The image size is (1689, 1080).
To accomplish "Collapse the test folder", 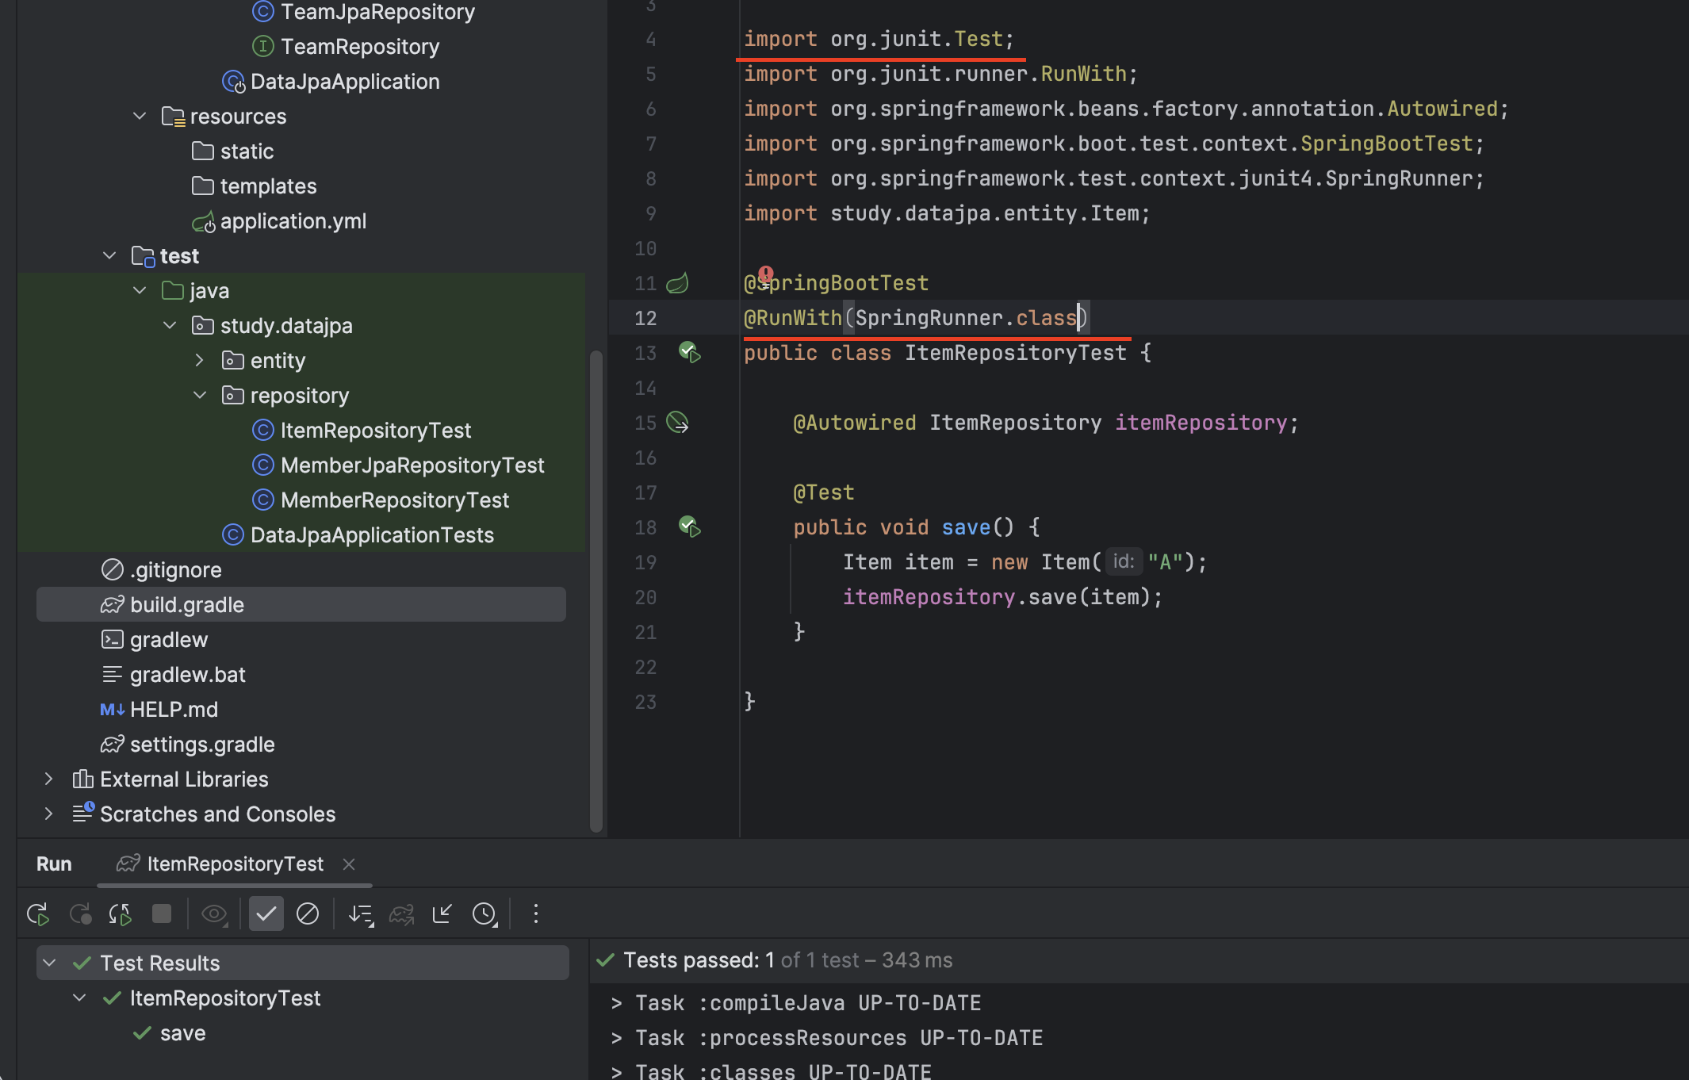I will pos(109,256).
